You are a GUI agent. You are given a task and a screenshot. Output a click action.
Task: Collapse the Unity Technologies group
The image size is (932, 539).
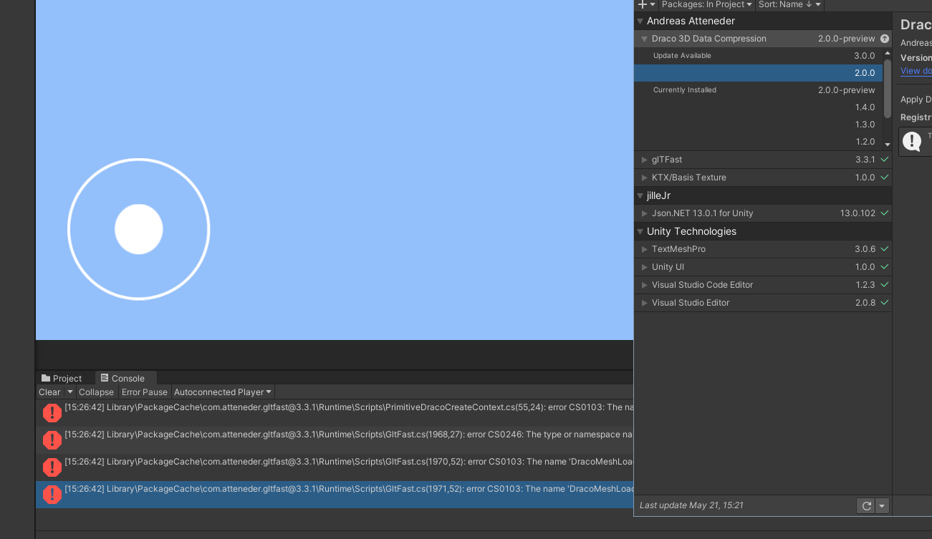pyautogui.click(x=640, y=230)
